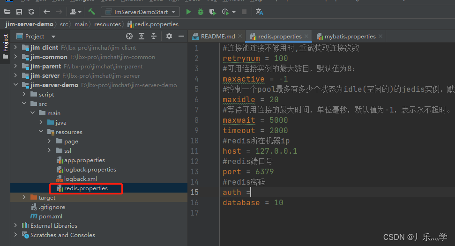Collapse the src folder in tree
This screenshot has height=246, width=455.
(x=24, y=104)
